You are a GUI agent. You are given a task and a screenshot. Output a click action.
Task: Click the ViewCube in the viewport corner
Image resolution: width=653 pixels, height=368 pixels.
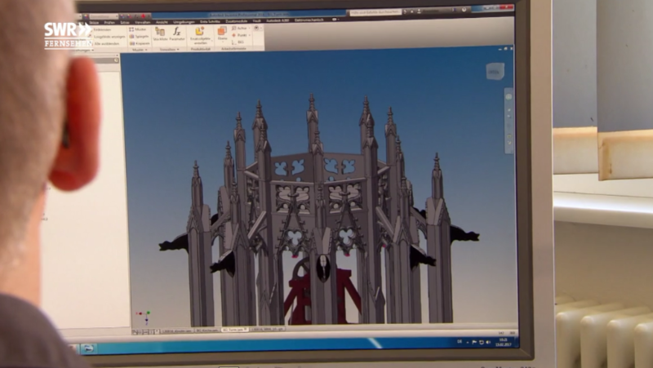click(495, 72)
